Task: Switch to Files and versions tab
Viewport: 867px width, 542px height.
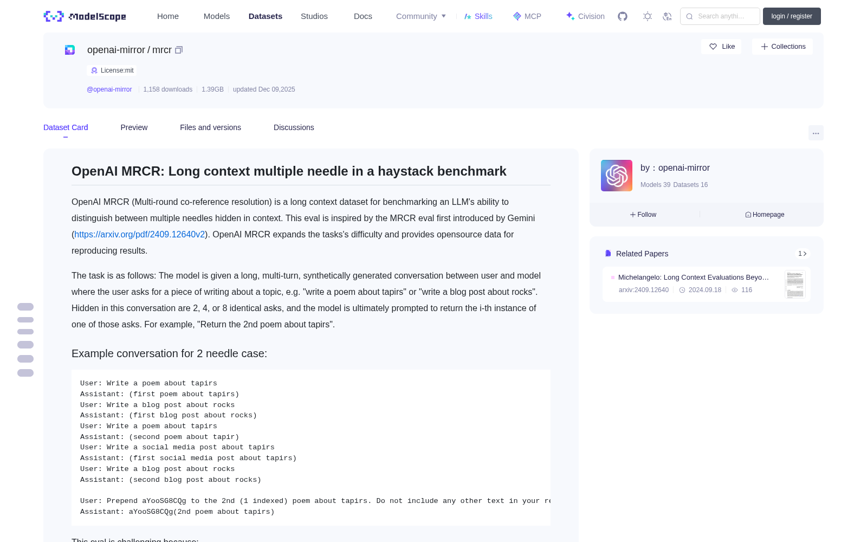Action: 210,127
